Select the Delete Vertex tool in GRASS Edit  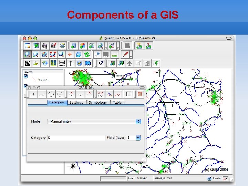pyautogui.click(x=89, y=94)
